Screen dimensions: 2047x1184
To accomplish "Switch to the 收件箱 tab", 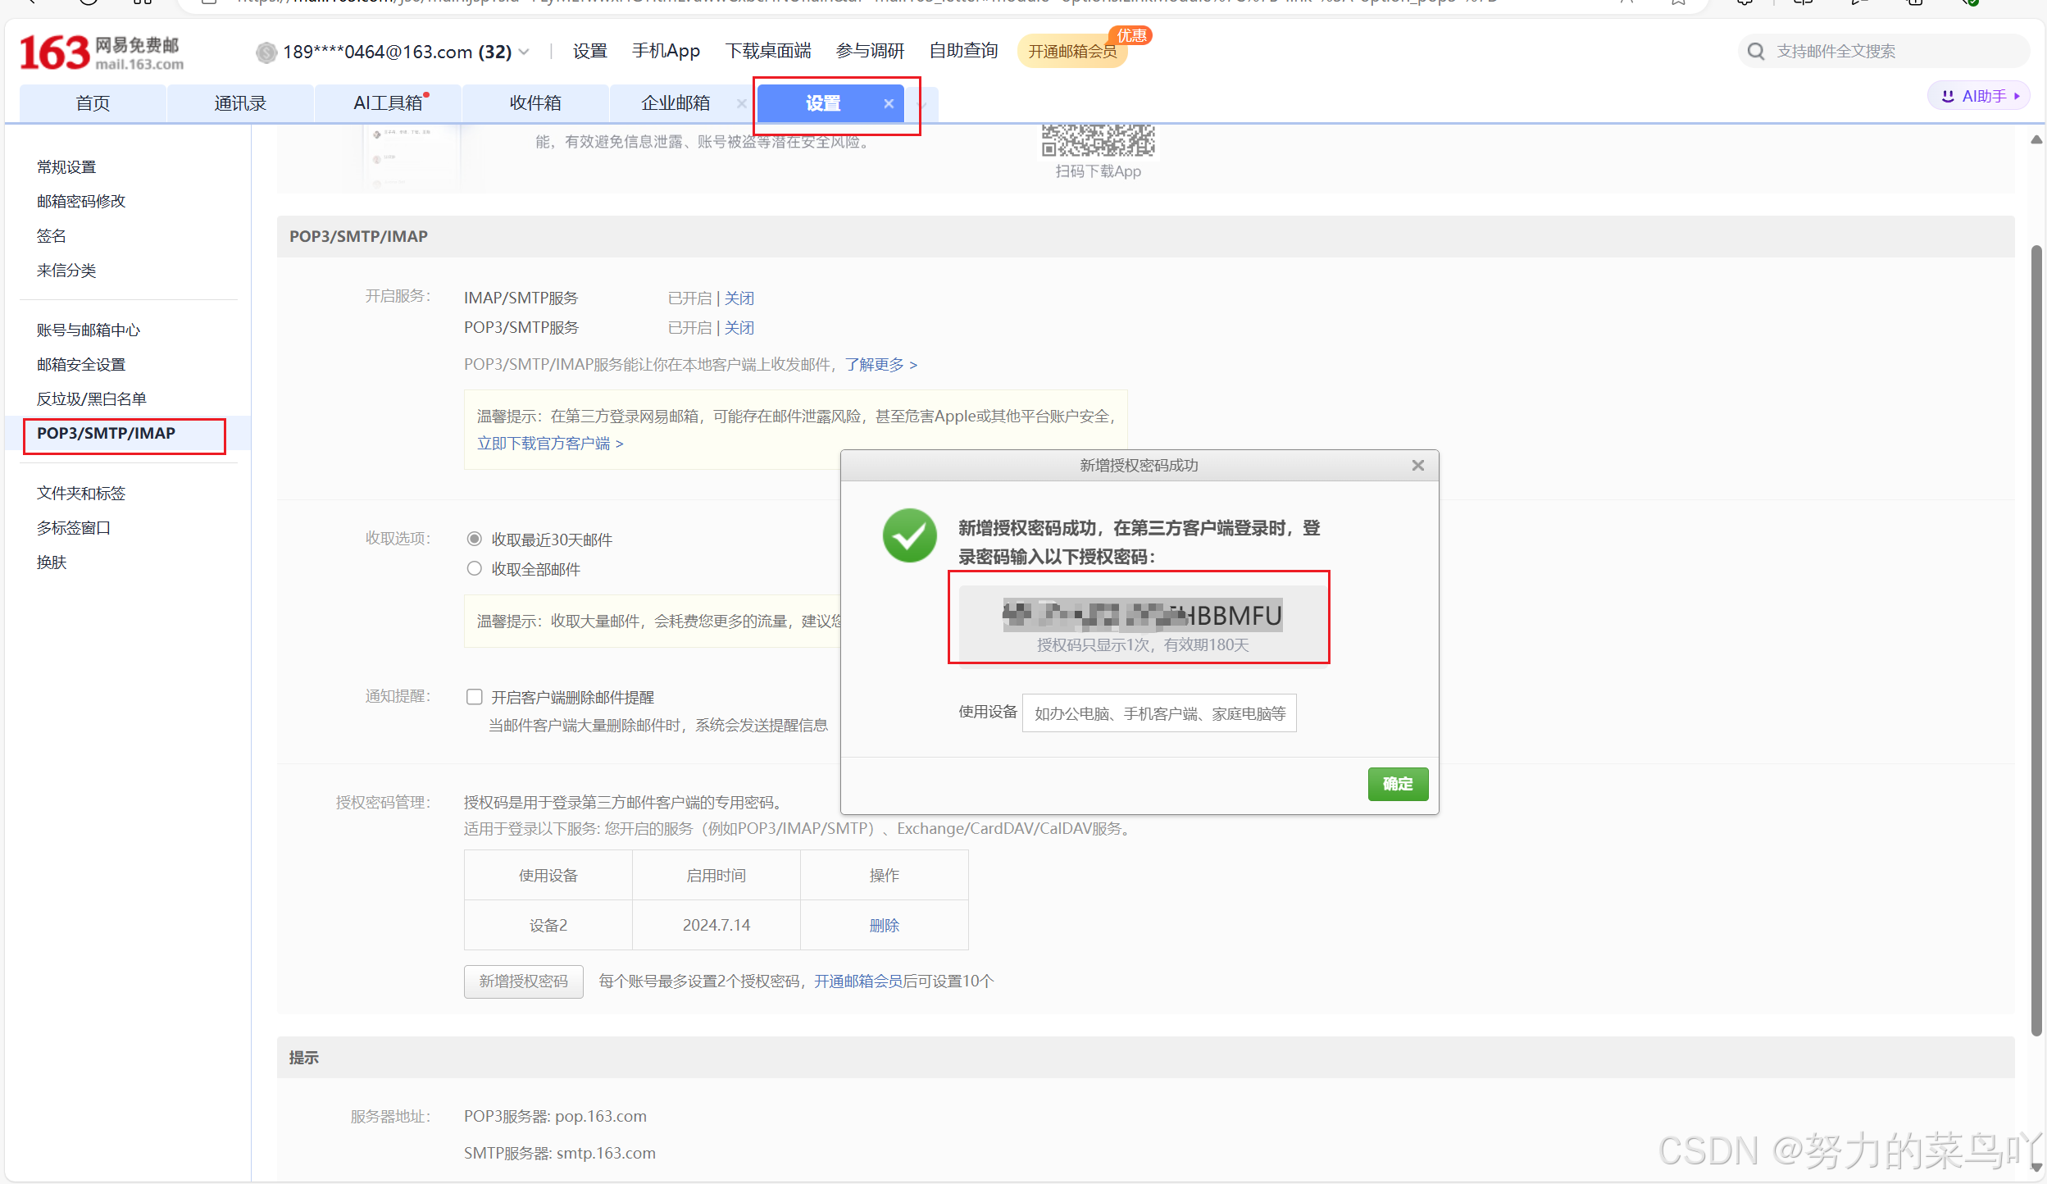I will (534, 103).
